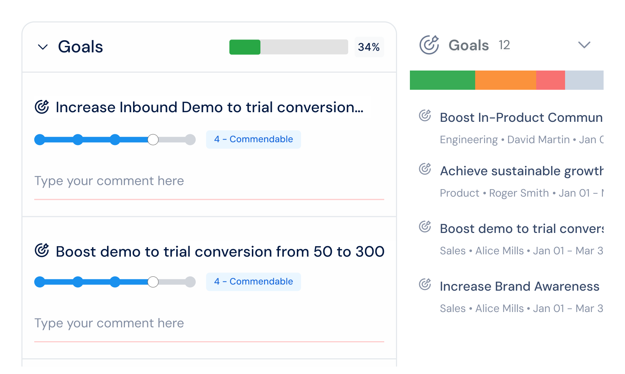This screenshot has width=625, height=374.
Task: Click rating slider handle for Increase Inbound Demo
Action: pyautogui.click(x=153, y=140)
